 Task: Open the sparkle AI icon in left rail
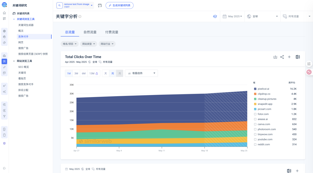(4, 86)
